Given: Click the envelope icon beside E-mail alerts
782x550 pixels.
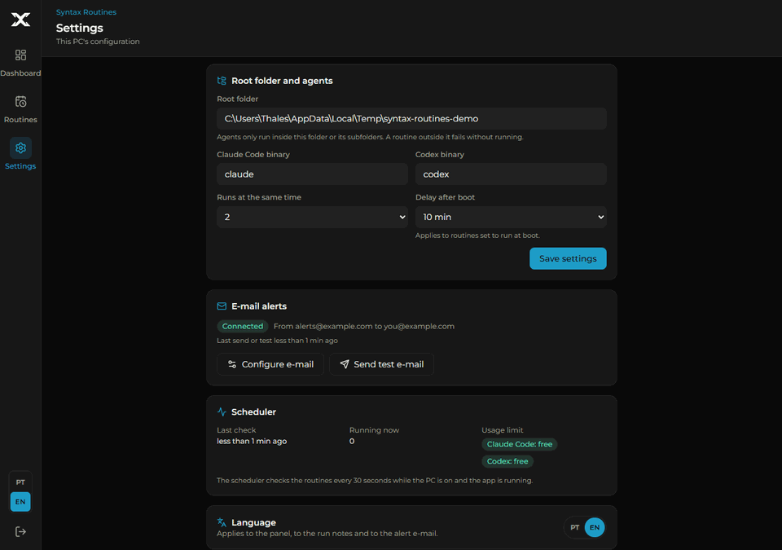Looking at the screenshot, I should pyautogui.click(x=222, y=306).
